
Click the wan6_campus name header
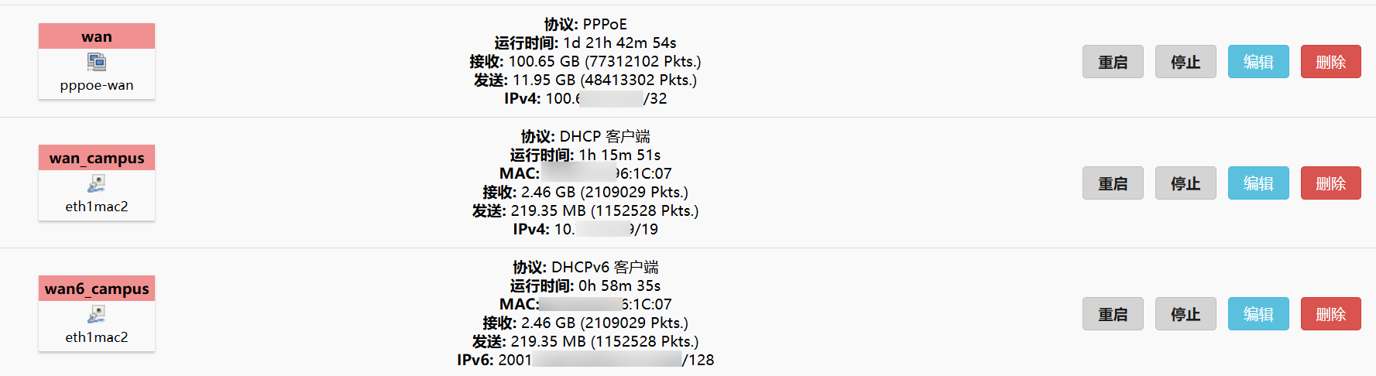coord(97,289)
